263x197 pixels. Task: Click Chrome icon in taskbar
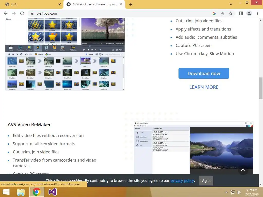pyautogui.click(x=37, y=192)
